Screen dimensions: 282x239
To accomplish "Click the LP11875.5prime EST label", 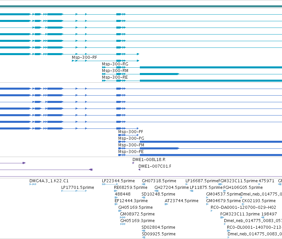I will (206, 188).
